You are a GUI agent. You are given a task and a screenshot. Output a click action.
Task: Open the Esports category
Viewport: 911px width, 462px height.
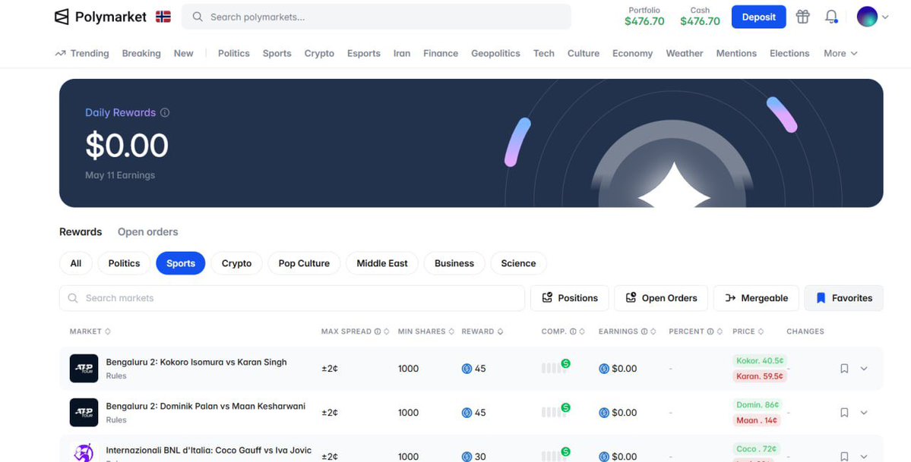[x=364, y=53]
